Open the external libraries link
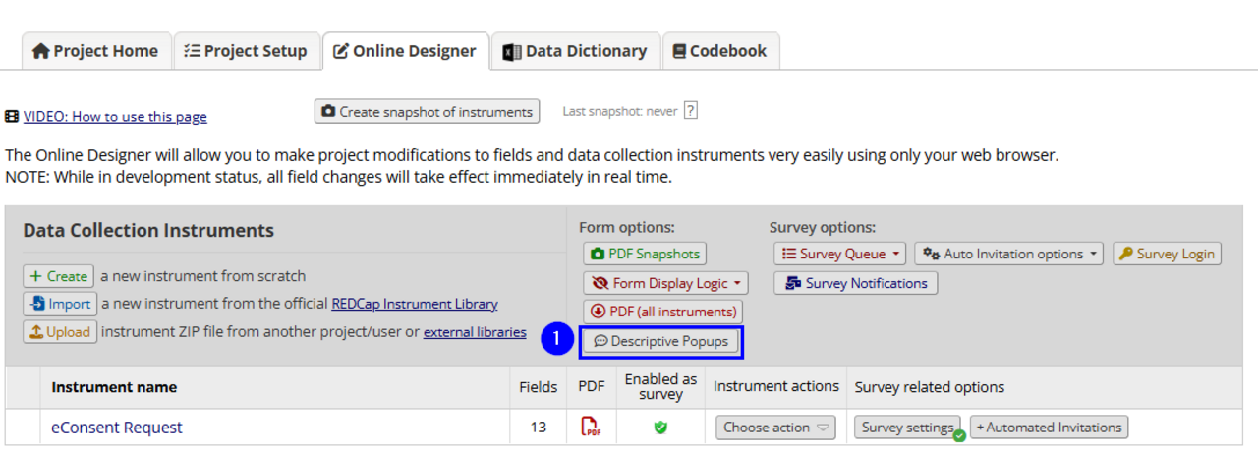Screen dimensions: 1258x457 475,332
